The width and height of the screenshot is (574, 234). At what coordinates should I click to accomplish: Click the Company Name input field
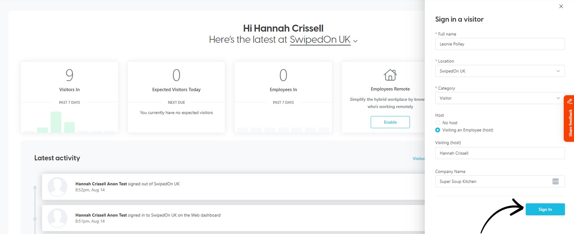tap(492, 181)
